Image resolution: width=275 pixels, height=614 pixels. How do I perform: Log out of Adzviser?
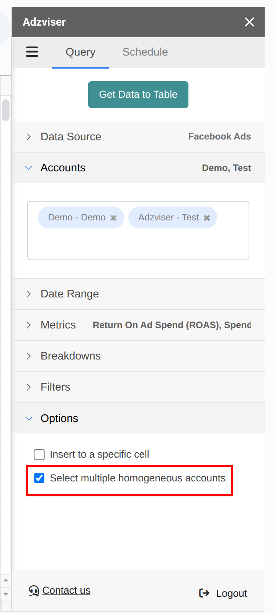pyautogui.click(x=223, y=593)
